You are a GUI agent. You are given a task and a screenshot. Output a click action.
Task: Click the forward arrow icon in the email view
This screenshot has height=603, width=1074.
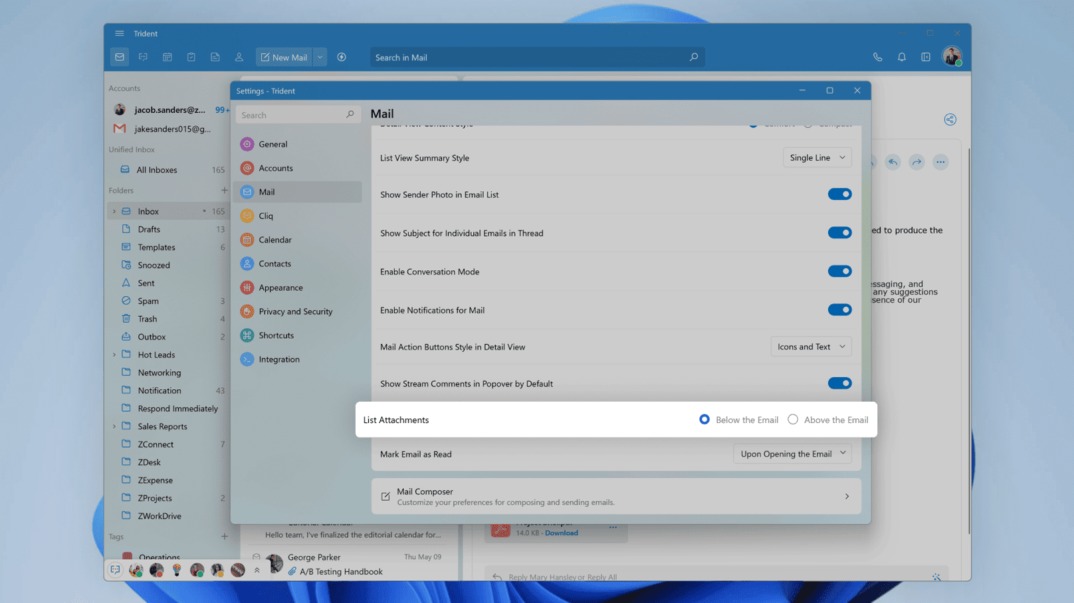pyautogui.click(x=916, y=162)
